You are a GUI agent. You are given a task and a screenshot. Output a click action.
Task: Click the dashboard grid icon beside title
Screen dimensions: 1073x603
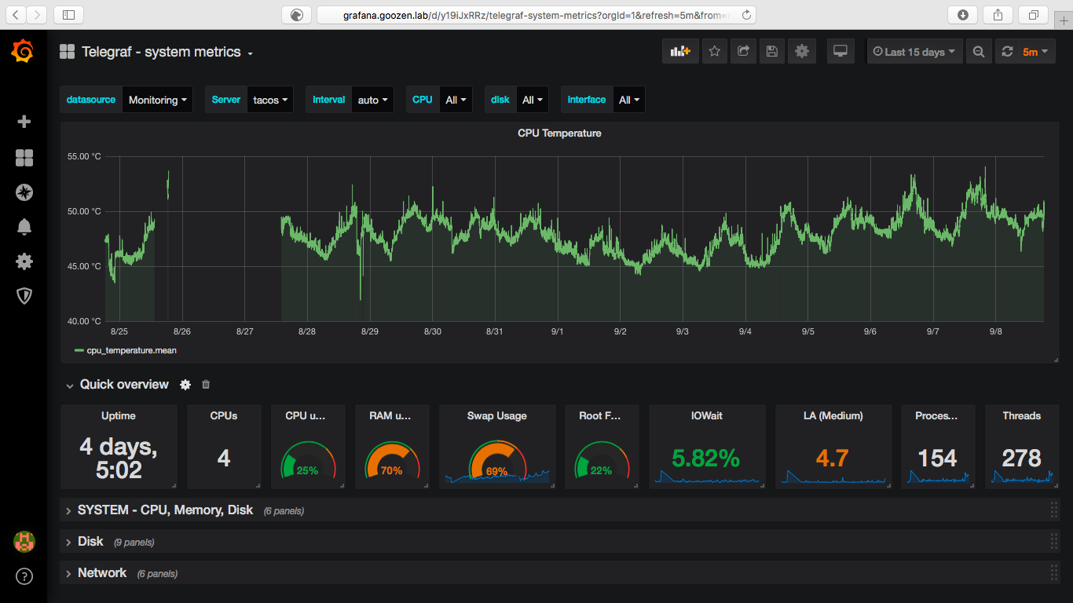pos(68,52)
